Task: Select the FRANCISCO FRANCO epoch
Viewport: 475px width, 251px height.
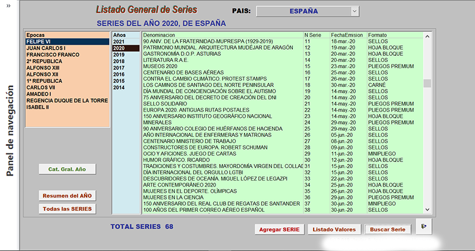Action: (53, 55)
